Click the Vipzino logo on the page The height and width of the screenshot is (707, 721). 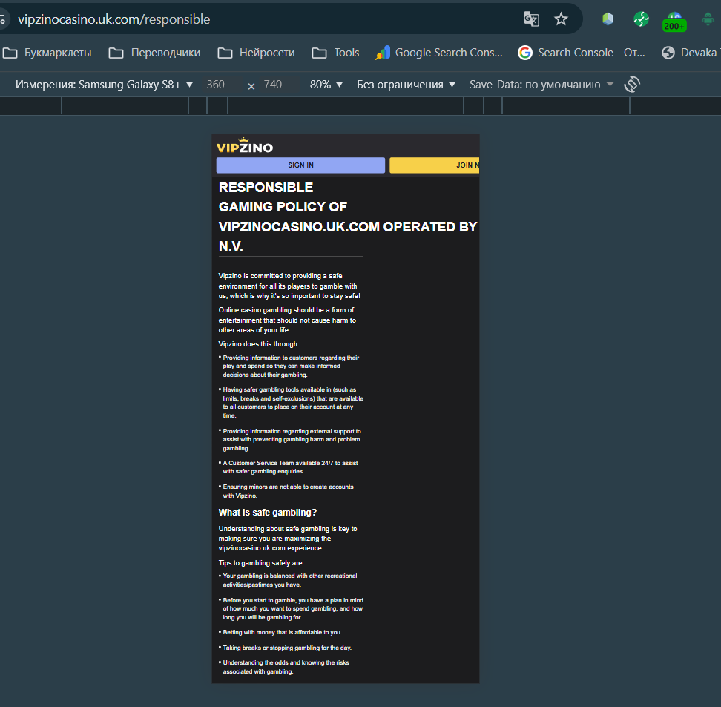coord(245,146)
